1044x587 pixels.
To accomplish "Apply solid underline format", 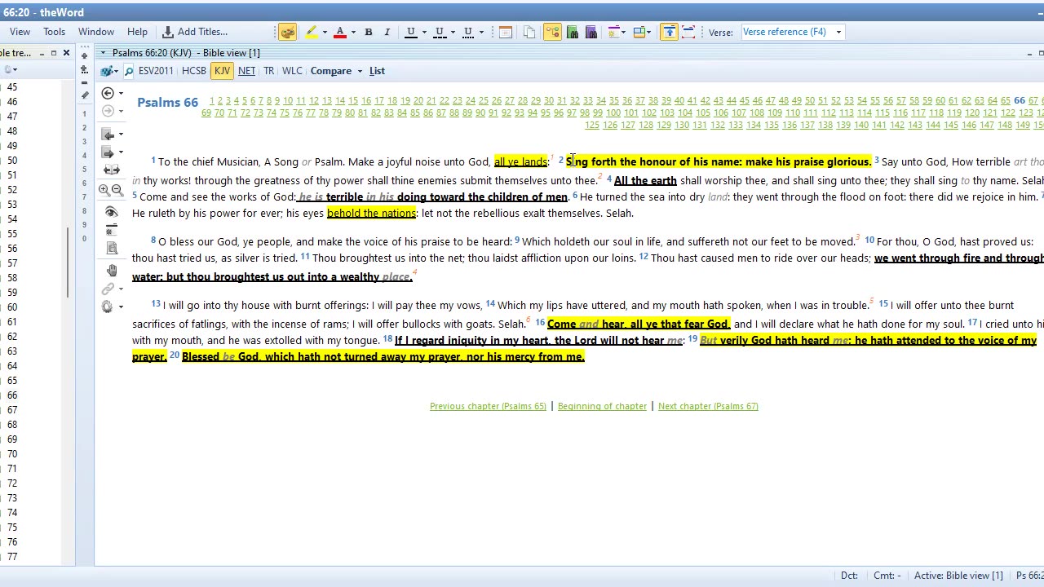I will [411, 32].
